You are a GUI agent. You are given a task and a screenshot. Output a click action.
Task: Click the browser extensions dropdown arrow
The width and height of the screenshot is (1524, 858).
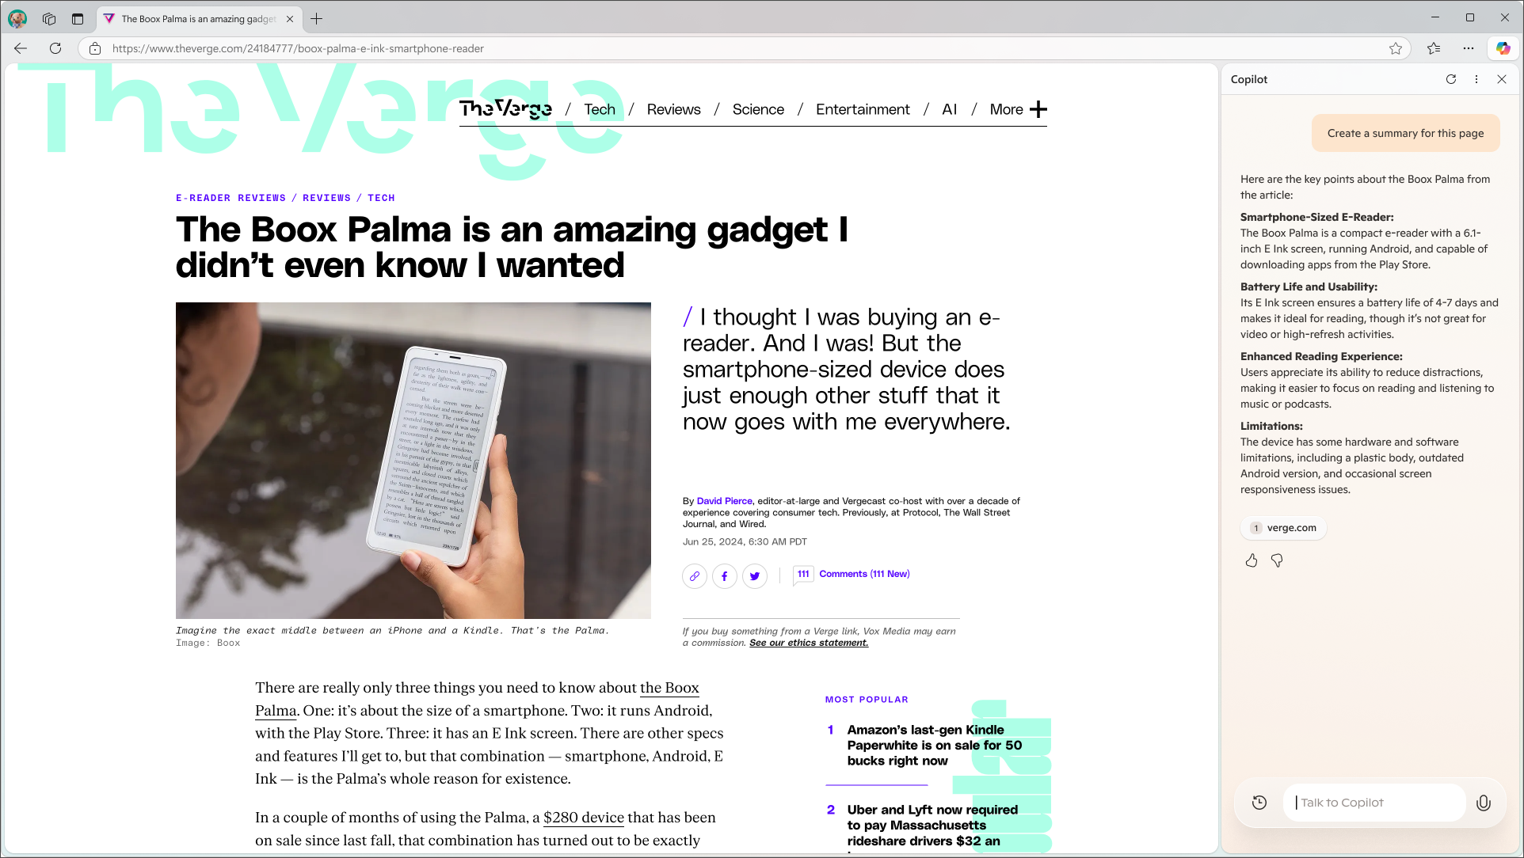click(x=1469, y=48)
